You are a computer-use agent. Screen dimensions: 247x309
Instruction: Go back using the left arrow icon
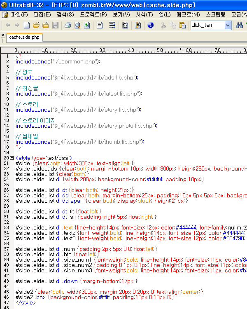point(9,25)
